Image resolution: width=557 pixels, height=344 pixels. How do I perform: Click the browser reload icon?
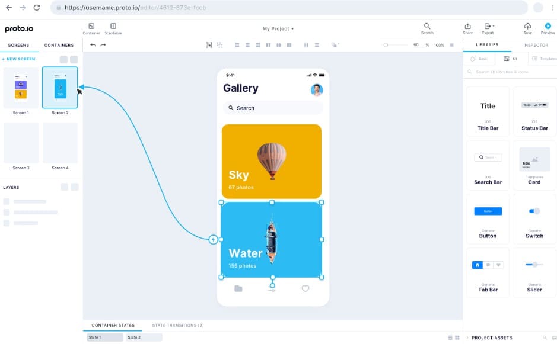(x=37, y=8)
